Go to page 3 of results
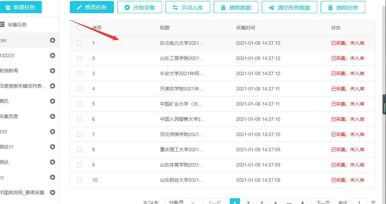 262,202
